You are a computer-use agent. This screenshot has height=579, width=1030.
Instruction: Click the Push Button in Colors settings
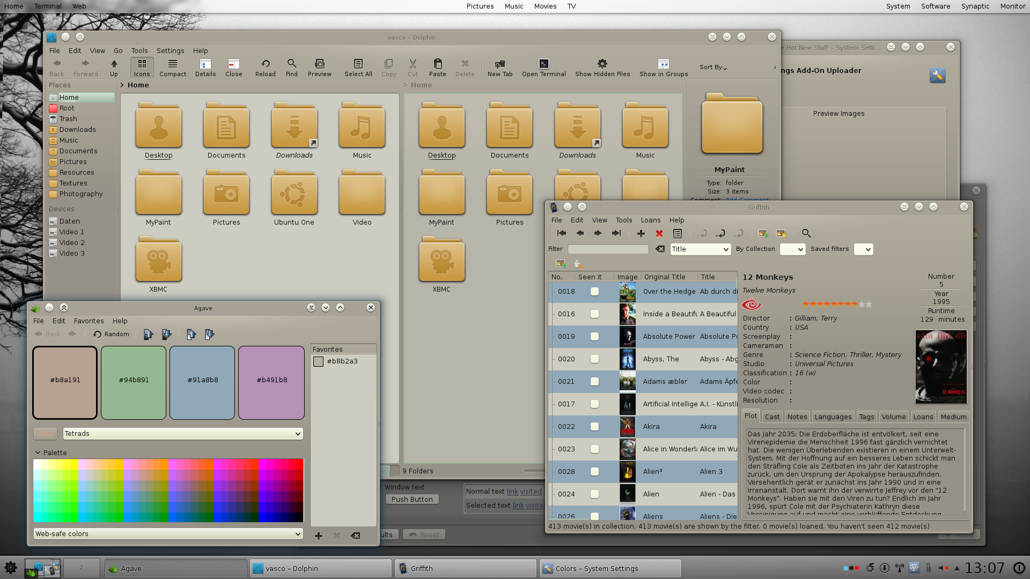click(412, 500)
